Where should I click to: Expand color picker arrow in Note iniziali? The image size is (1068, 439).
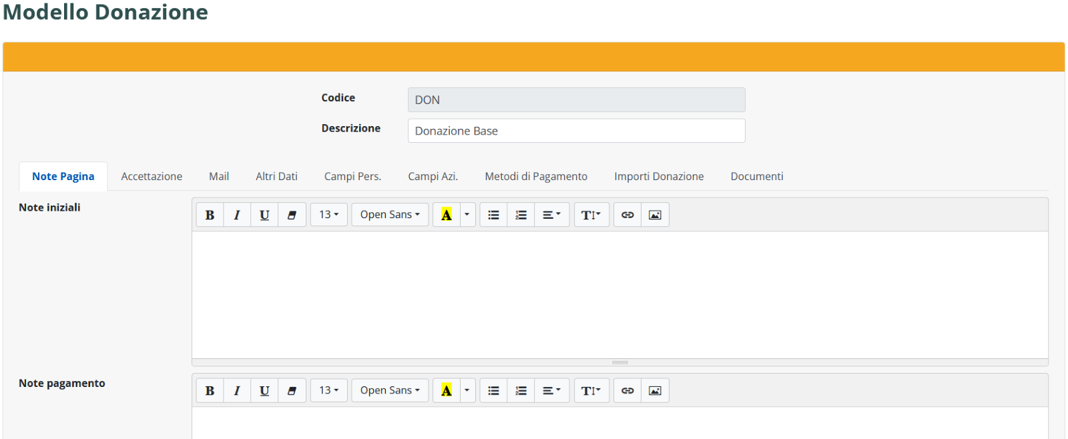click(x=467, y=215)
